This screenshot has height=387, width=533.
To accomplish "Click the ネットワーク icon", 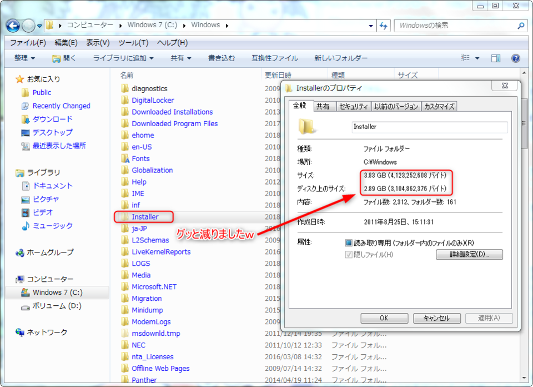I will 20,332.
